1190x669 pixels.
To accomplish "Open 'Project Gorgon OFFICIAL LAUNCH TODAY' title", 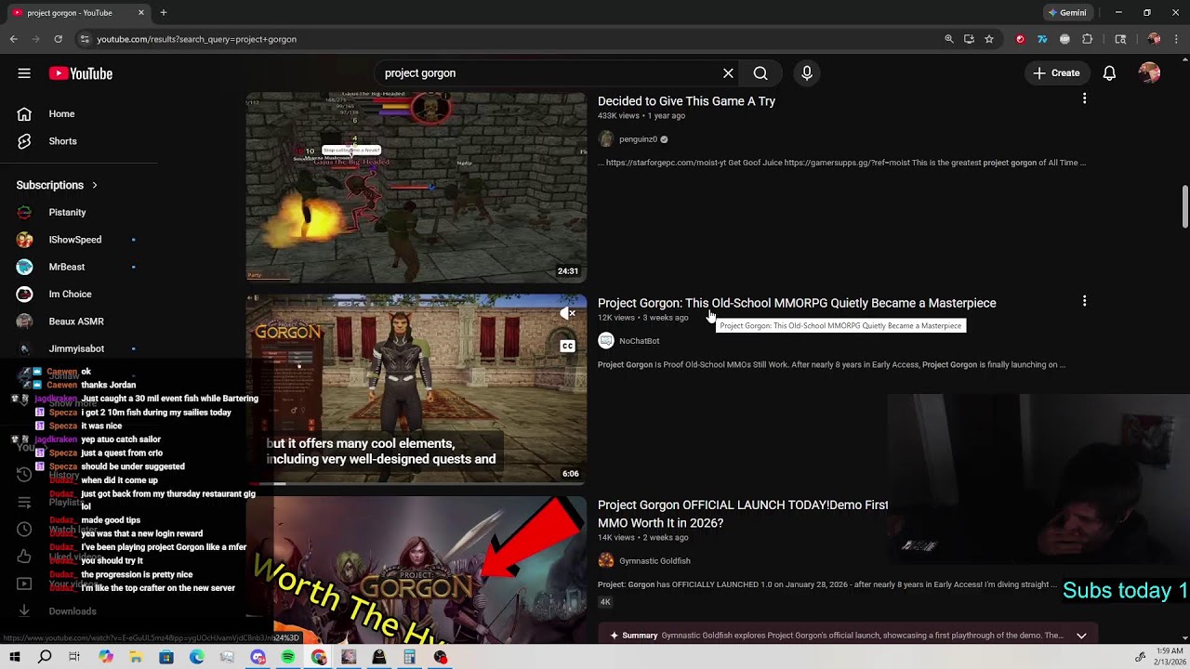I will (743, 514).
